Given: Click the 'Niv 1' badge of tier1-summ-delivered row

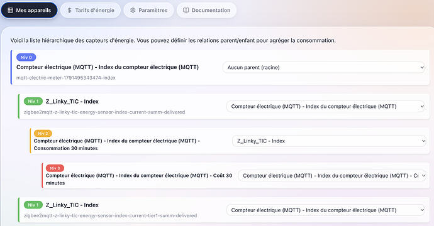Looking at the screenshot, I should tap(33, 205).
